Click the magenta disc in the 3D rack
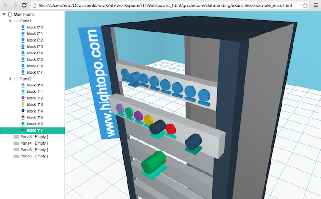Screen dimensions: 321x199 [x=138, y=116]
